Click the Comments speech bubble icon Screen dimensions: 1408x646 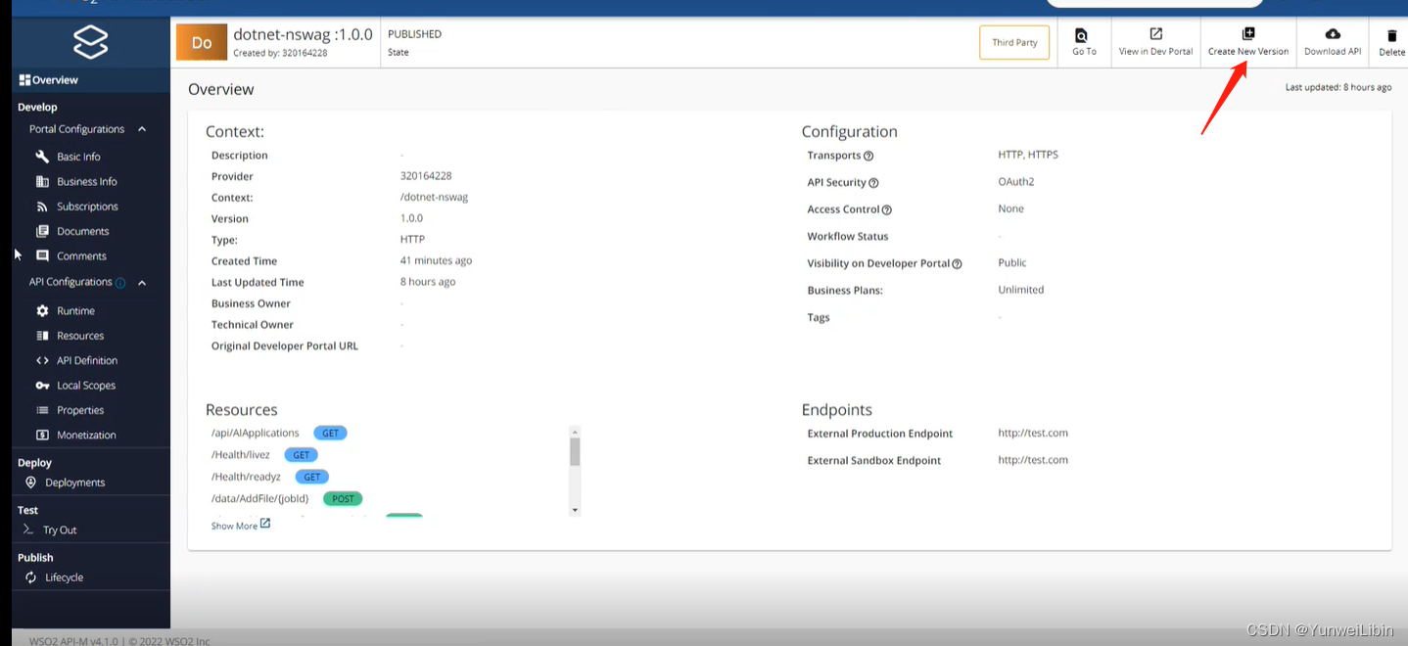tap(42, 255)
